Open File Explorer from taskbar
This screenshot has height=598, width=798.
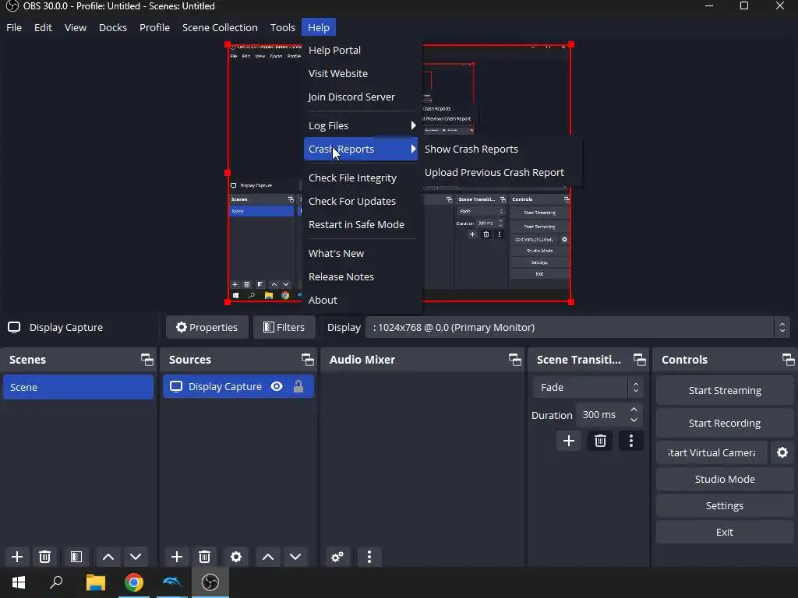tap(95, 582)
